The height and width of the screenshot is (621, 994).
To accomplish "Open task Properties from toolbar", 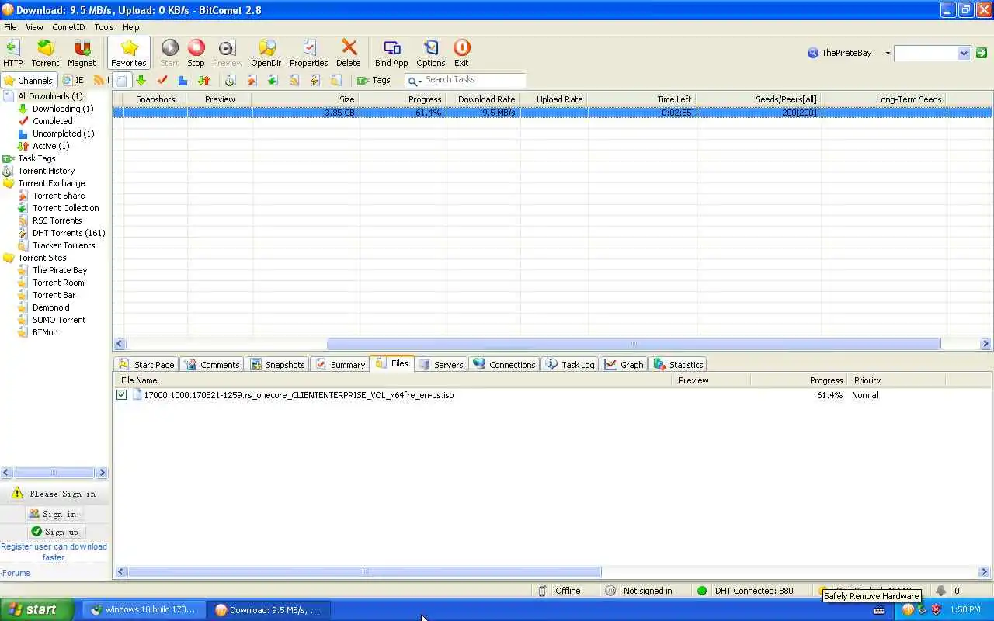I will 308,54.
